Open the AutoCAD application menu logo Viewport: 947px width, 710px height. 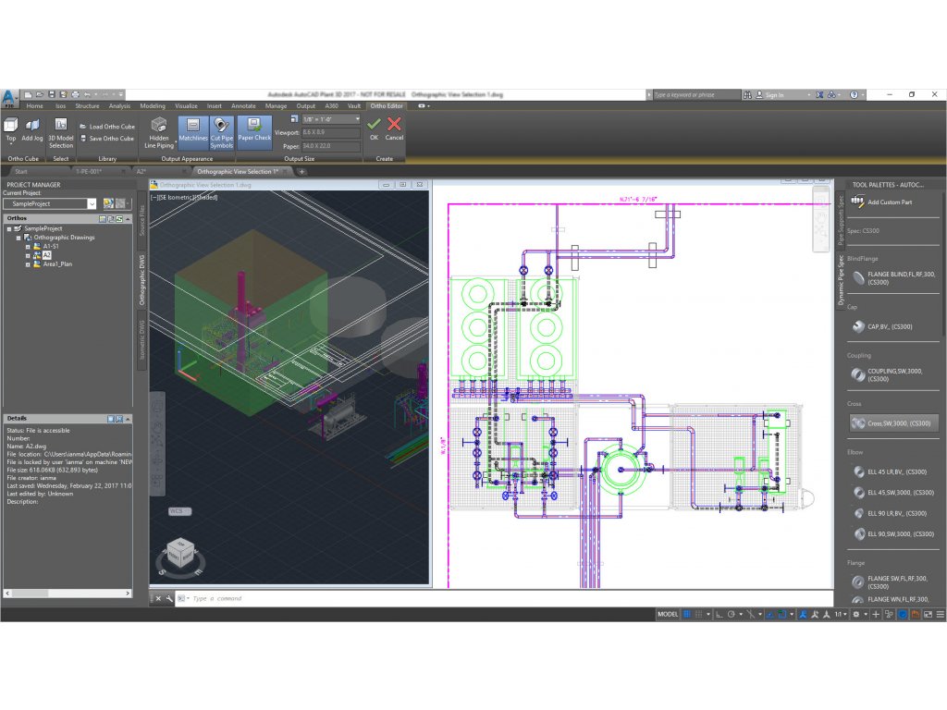(9, 98)
